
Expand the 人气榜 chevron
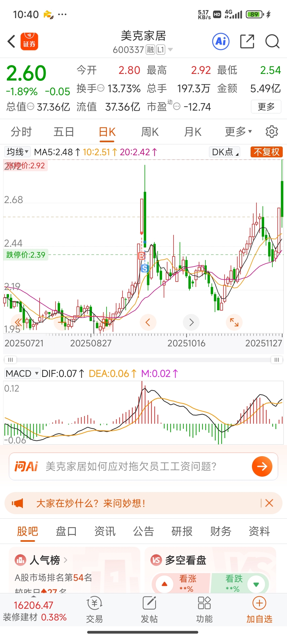tap(66, 560)
